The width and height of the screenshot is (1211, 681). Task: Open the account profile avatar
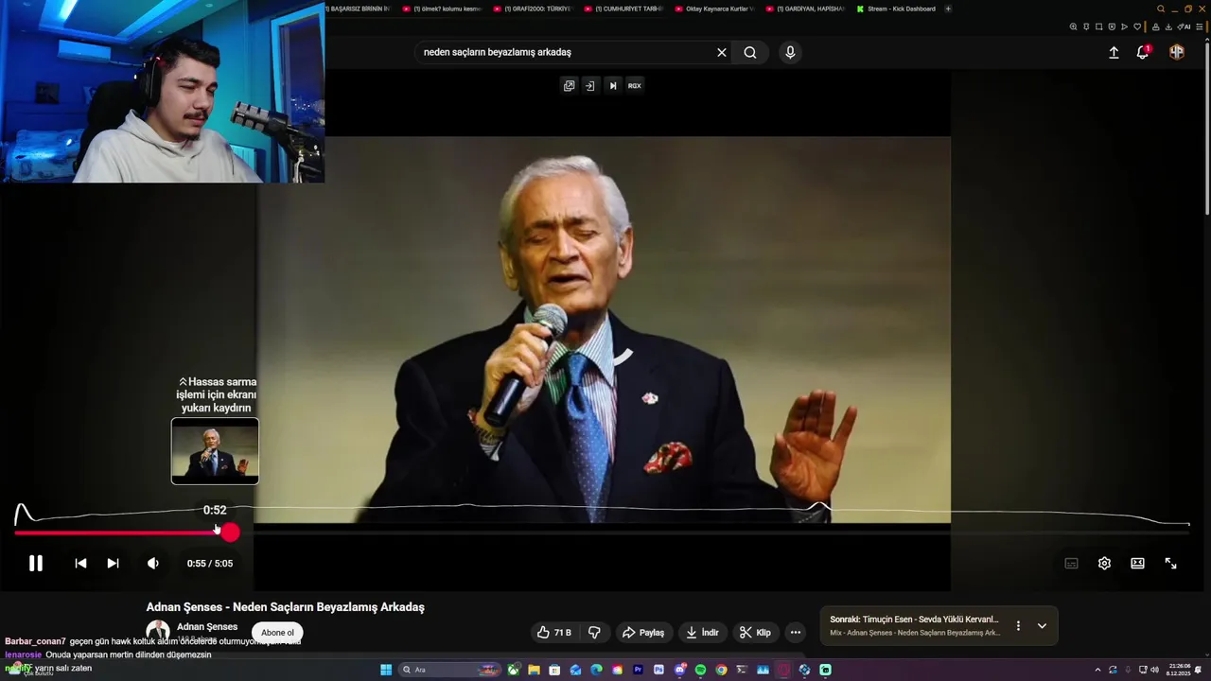click(1177, 52)
